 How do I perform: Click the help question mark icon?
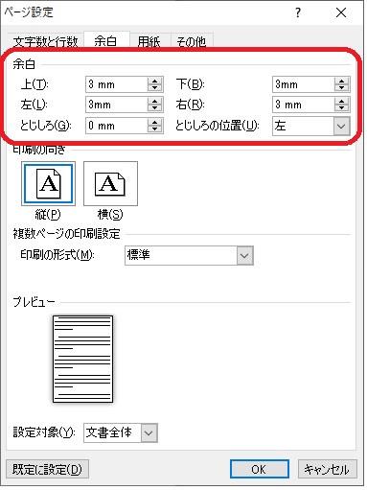pos(298,12)
